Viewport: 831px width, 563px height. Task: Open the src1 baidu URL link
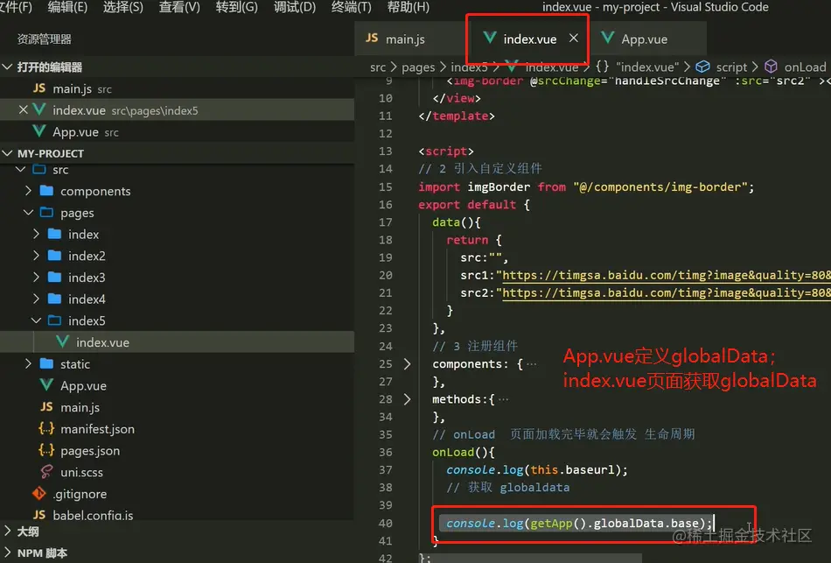click(667, 276)
